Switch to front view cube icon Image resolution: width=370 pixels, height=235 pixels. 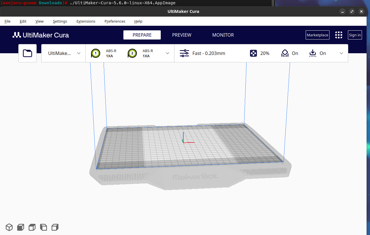(21, 227)
